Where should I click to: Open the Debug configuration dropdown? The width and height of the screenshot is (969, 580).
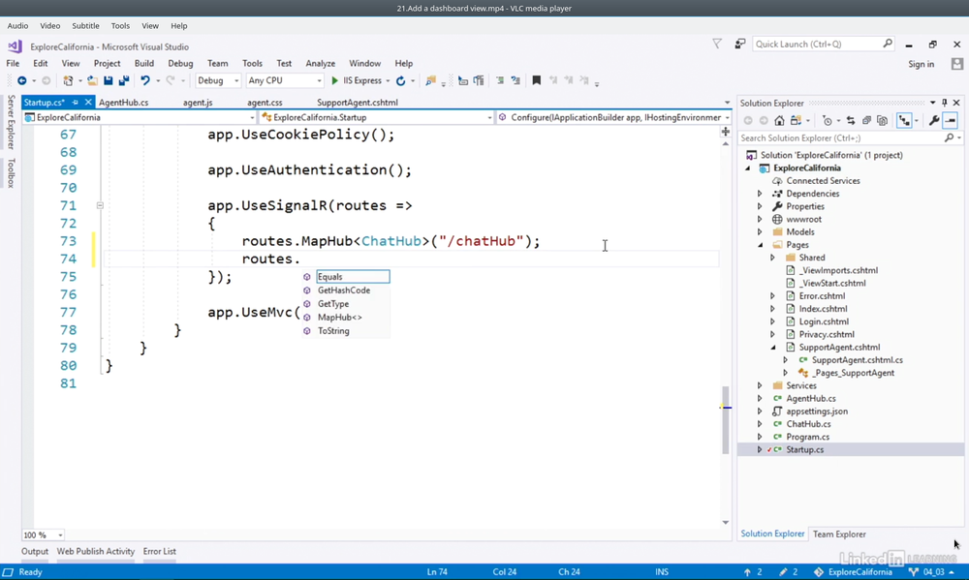click(x=218, y=81)
